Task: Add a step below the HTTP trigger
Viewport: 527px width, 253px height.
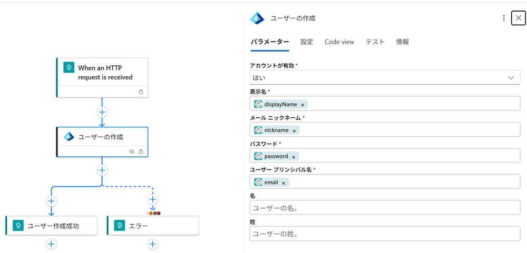Action: pos(102,112)
